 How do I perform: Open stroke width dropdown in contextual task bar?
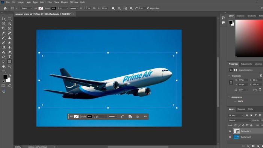[106, 117]
